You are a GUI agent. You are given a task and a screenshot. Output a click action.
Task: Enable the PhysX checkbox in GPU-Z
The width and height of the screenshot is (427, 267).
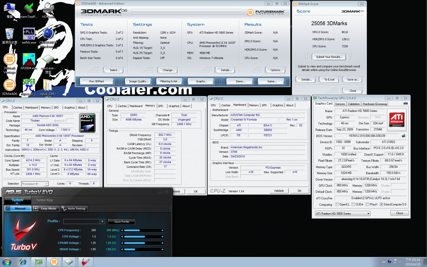coord(367,204)
